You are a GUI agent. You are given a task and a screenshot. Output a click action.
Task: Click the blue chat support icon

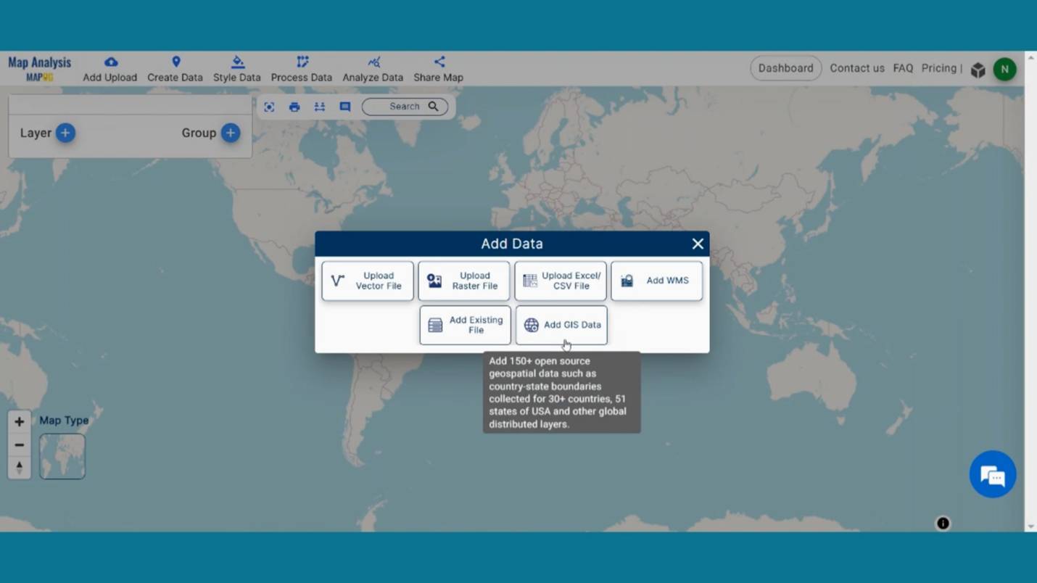992,475
